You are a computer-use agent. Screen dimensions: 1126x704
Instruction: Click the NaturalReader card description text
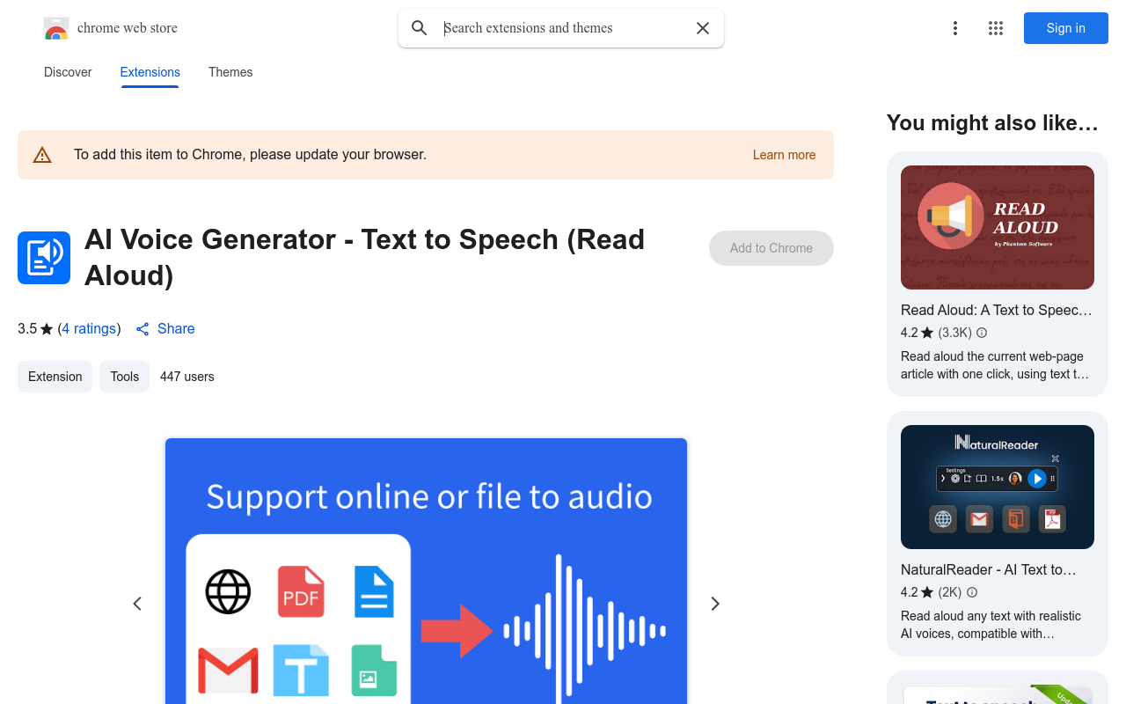[x=991, y=625]
